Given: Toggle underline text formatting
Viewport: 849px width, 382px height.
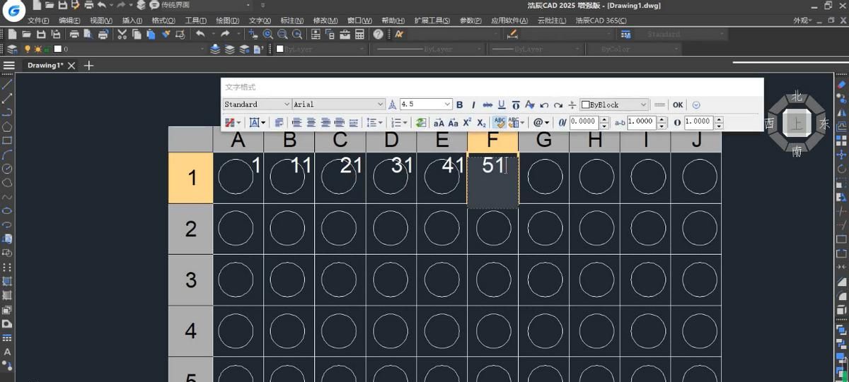Looking at the screenshot, I should click(502, 105).
